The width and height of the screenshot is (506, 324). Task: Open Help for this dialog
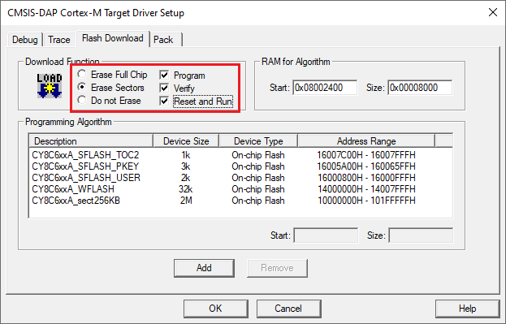click(x=467, y=309)
